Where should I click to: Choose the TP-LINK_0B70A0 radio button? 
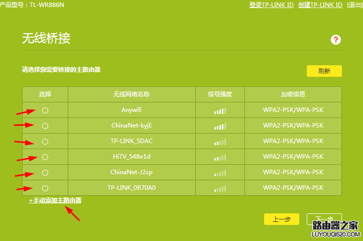pyautogui.click(x=45, y=188)
